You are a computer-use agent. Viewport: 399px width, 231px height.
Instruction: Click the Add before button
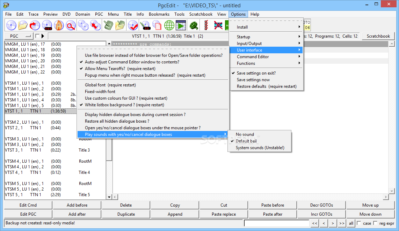77,205
